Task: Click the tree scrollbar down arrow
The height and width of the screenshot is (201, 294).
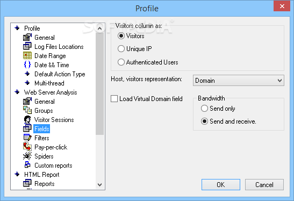Action: [100, 185]
